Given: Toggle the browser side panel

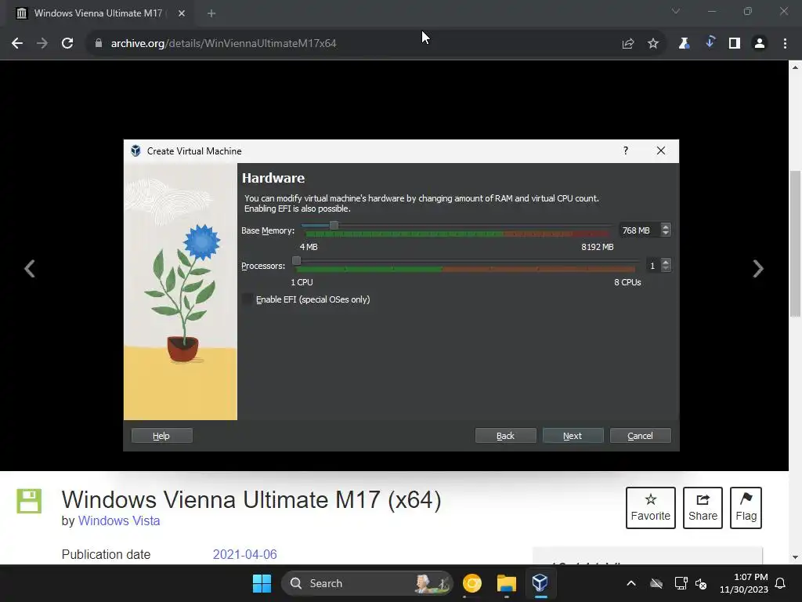Looking at the screenshot, I should [x=735, y=44].
